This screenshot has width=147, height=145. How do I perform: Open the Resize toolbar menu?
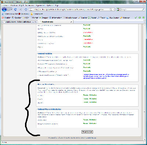(92, 18)
